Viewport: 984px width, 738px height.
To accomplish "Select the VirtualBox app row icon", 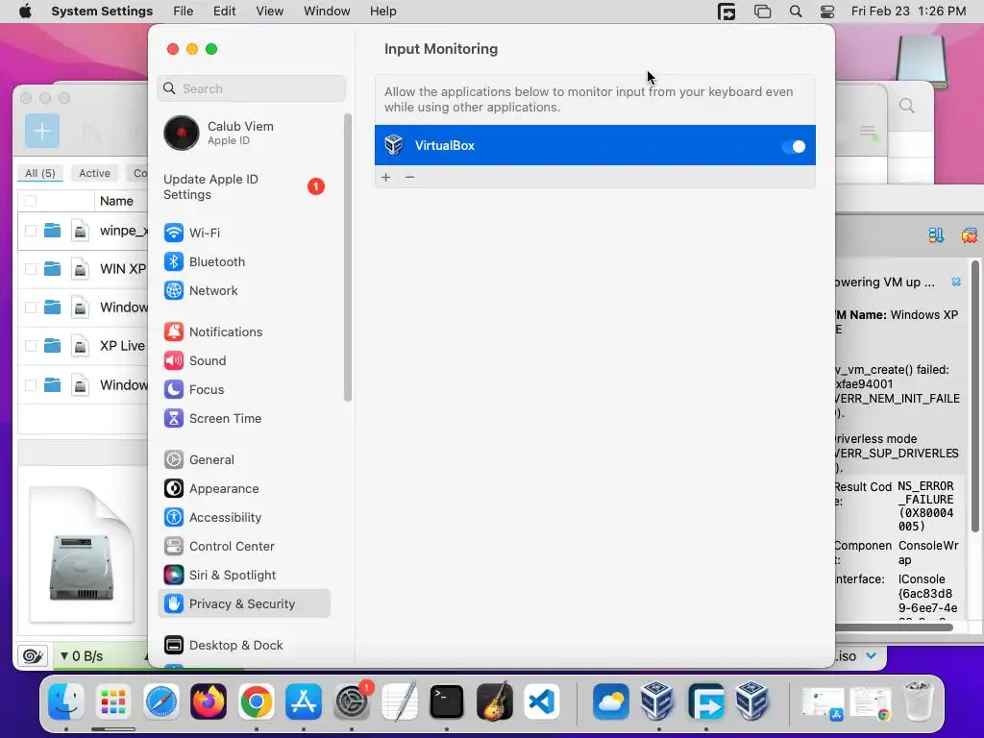I will [x=393, y=145].
